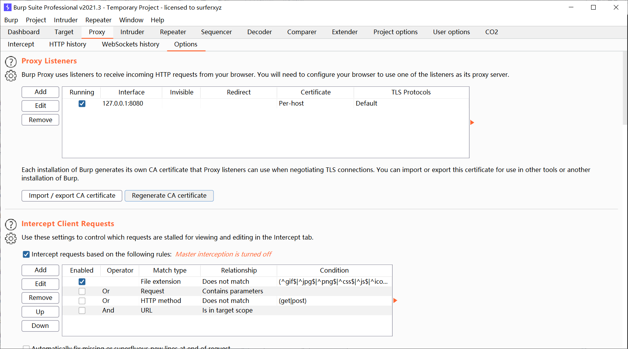Click the Match type column header

170,271
